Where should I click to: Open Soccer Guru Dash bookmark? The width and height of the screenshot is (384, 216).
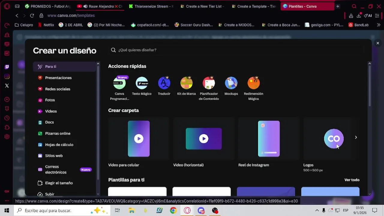tap(193, 25)
